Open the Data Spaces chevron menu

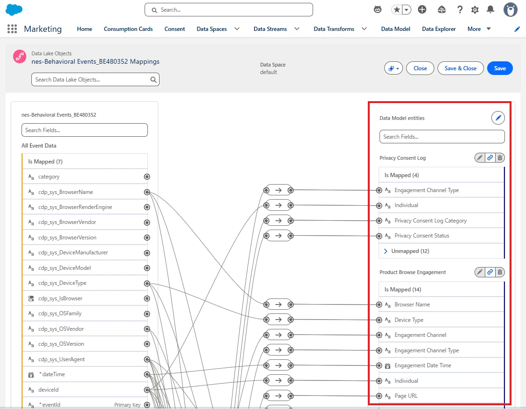(x=237, y=29)
